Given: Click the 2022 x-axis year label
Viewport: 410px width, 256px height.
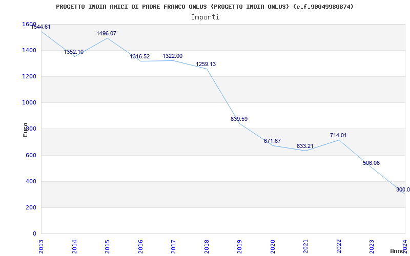Looking at the screenshot, I should (x=339, y=246).
